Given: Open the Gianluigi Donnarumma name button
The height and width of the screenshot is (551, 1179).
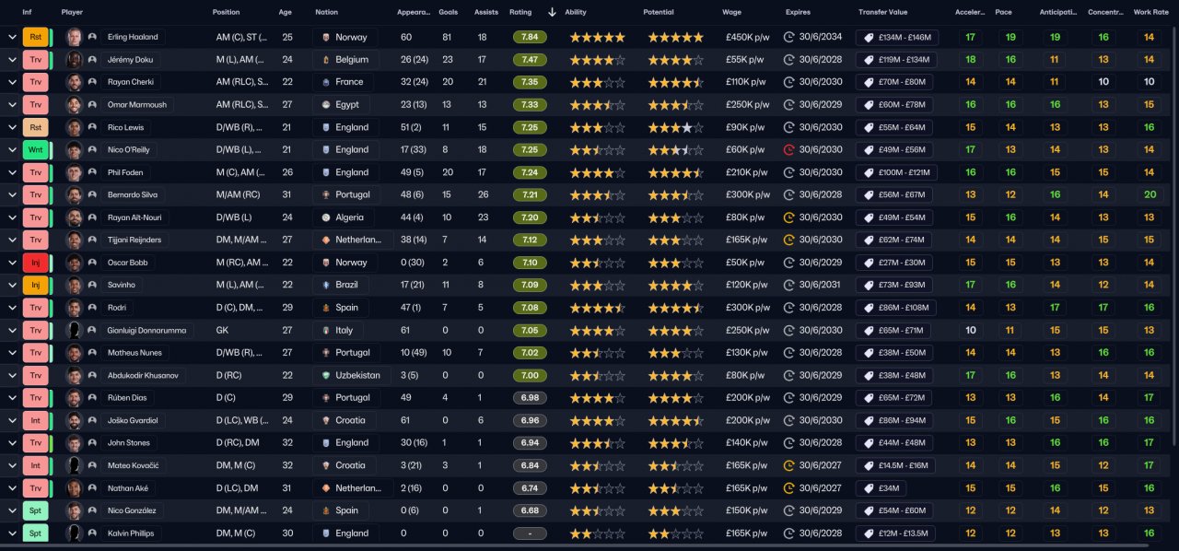Looking at the screenshot, I should click(147, 330).
